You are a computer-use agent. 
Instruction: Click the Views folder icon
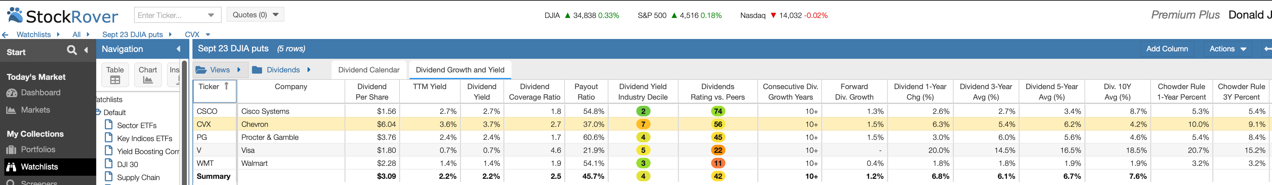click(201, 70)
